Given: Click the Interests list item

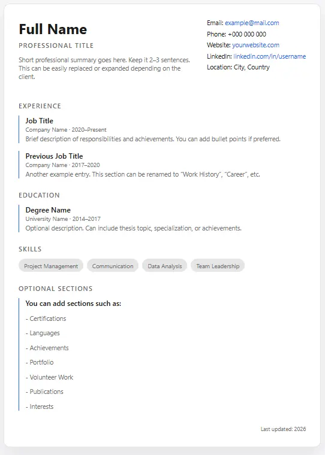Looking at the screenshot, I should [x=40, y=407].
